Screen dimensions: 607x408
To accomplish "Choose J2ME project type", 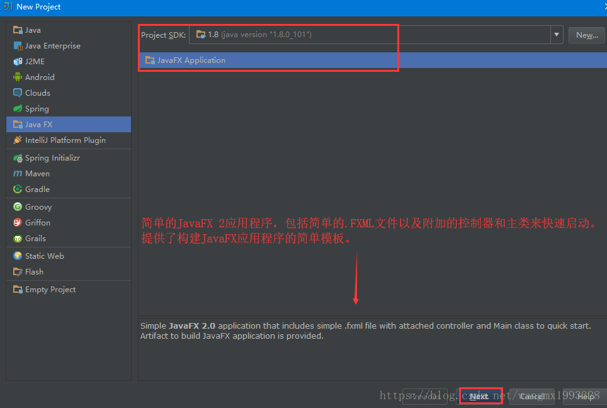I will point(69,62).
